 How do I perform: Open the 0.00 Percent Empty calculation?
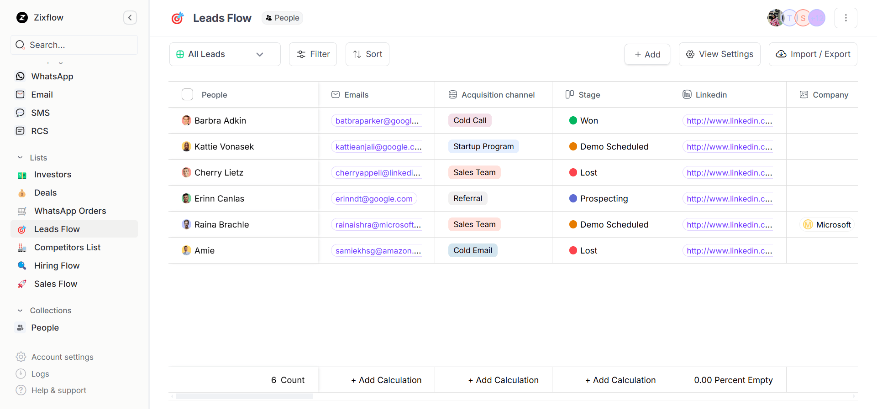(733, 380)
